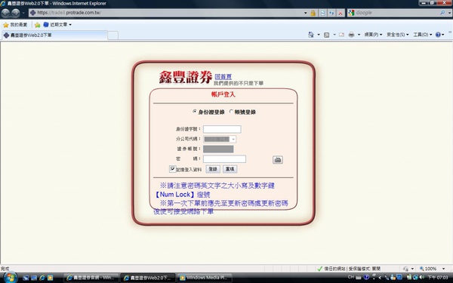Screen dimensions: 453x283
Task: Click Show Desktop quick launch icon
Action: pos(26,278)
